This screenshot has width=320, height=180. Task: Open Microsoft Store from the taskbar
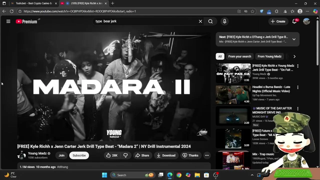[x=206, y=175]
